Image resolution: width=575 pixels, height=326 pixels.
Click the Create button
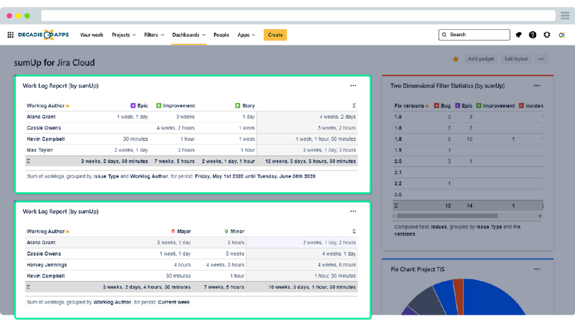(x=275, y=35)
